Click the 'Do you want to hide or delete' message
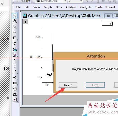This screenshot has width=118, height=116. (95, 69)
